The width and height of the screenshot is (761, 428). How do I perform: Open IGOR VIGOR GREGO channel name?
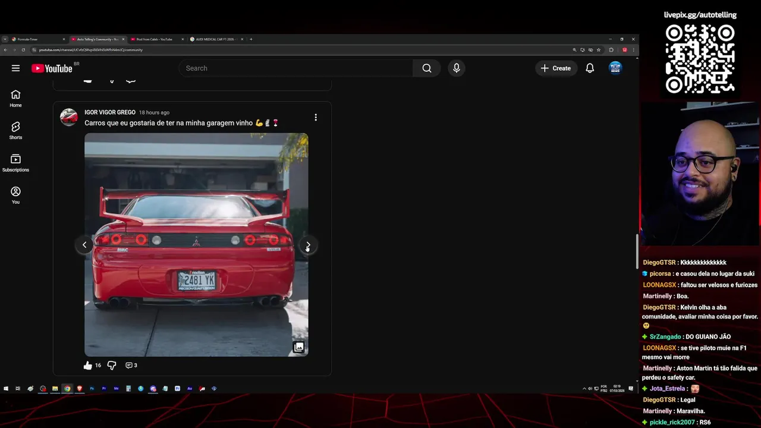click(110, 112)
